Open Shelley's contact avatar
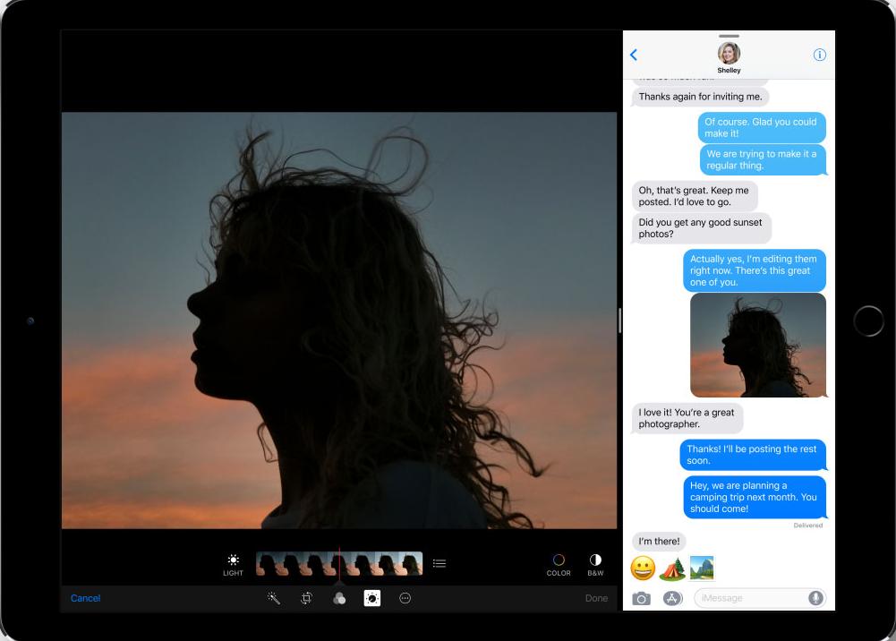This screenshot has height=641, width=896. (729, 54)
